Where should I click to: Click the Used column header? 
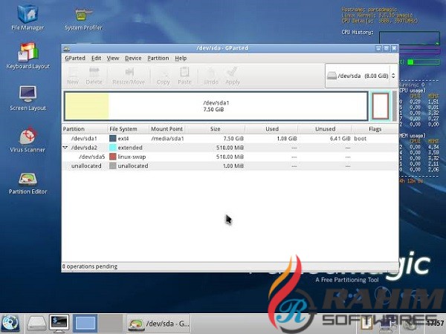[272, 129]
